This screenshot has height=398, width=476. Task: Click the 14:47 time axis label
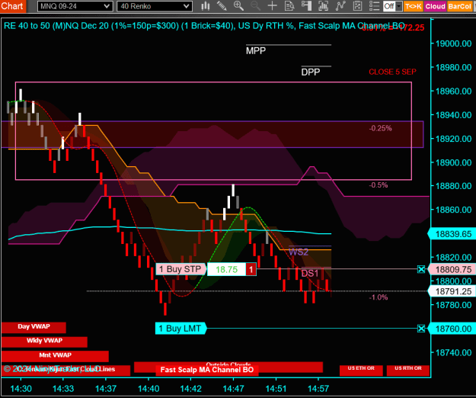pyautogui.click(x=233, y=389)
